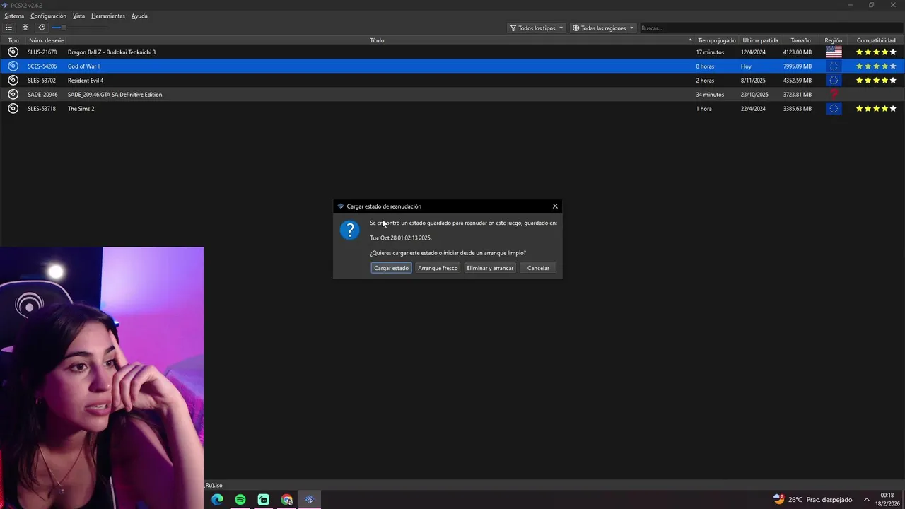Sort by Compatibilidad column header

coord(876,40)
